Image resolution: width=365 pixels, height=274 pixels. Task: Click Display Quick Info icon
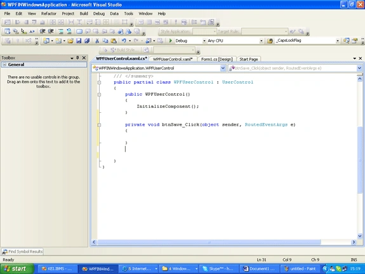[x=23, y=31]
